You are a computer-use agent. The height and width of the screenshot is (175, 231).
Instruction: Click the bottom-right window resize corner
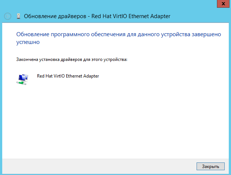coord(229,173)
